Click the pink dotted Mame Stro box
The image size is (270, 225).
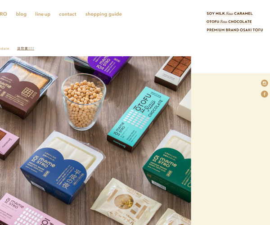(29, 211)
